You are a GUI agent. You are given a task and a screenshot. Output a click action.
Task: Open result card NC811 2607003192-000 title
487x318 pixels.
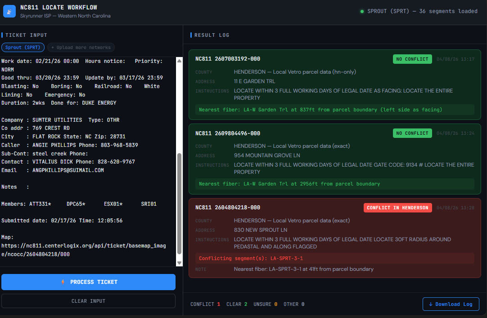[x=228, y=59]
